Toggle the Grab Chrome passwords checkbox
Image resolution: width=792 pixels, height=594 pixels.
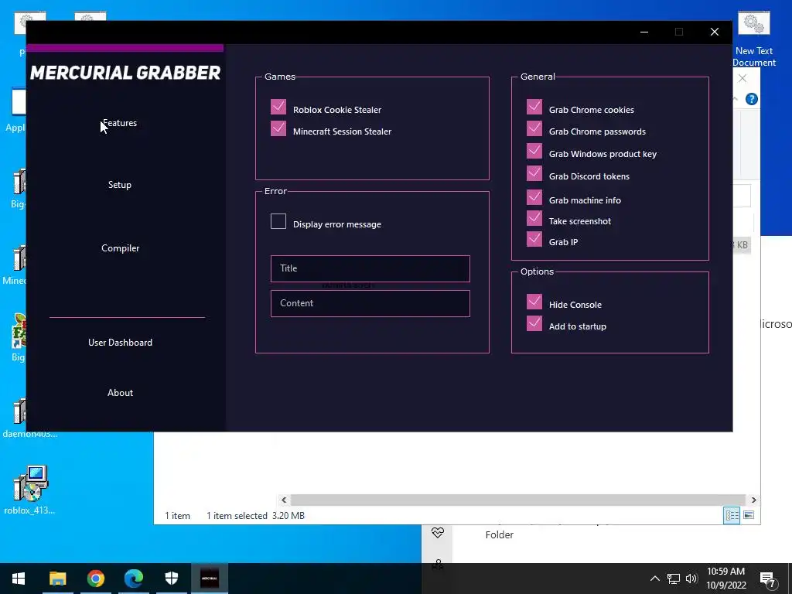[x=534, y=129]
